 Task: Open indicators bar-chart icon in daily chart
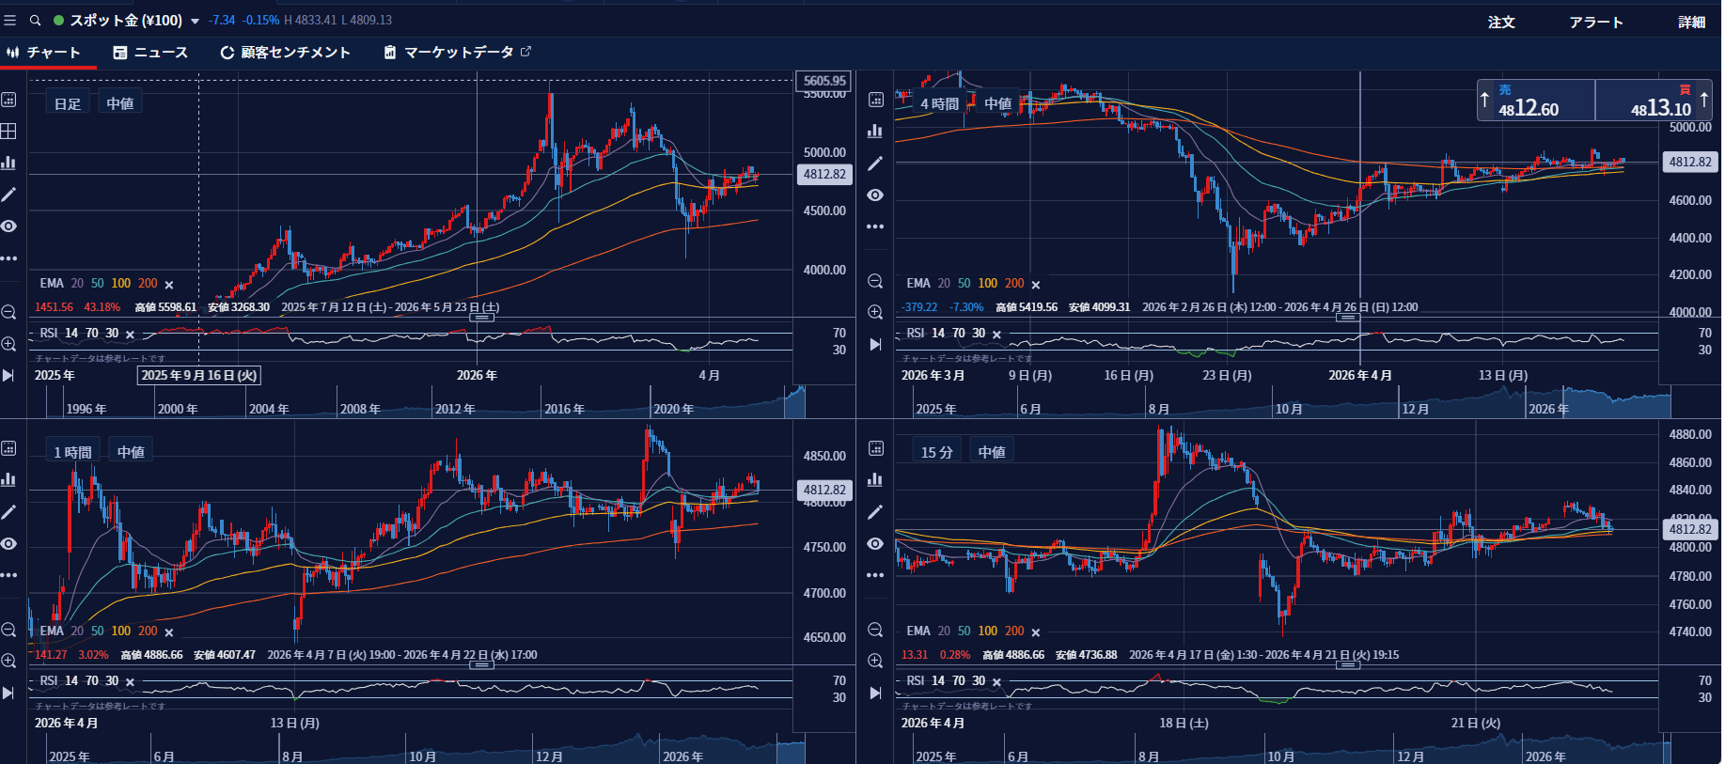pyautogui.click(x=8, y=163)
